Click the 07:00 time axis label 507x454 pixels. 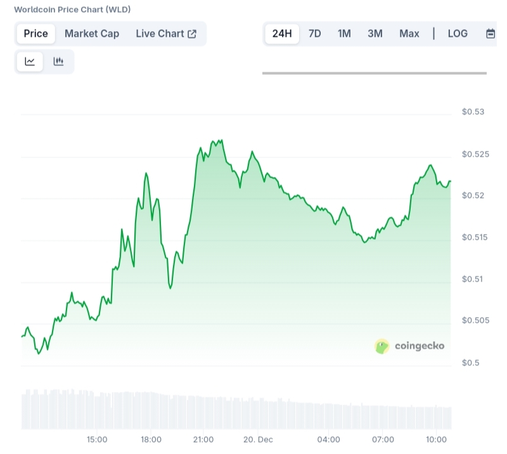click(383, 439)
